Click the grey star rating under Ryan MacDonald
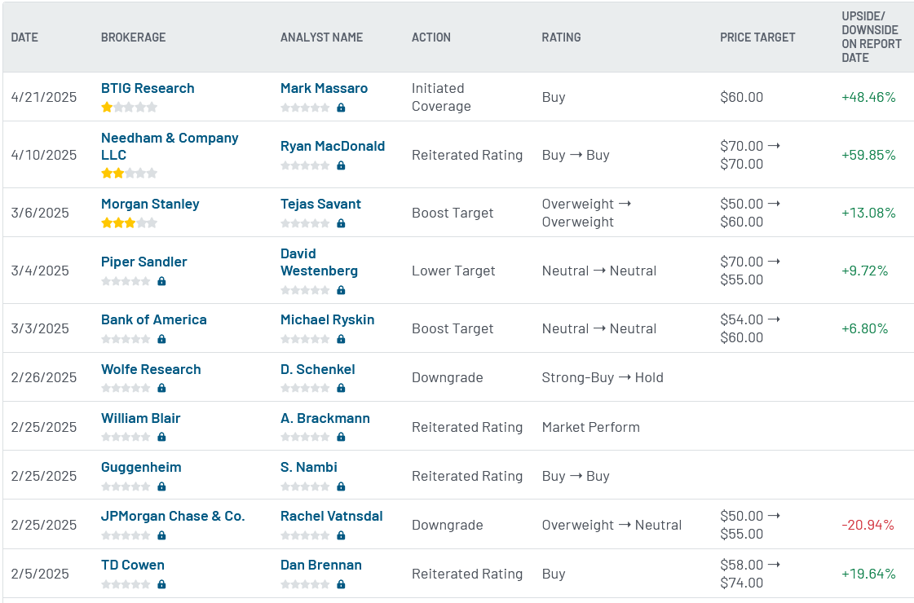Viewport: 914px width, 603px height. (x=306, y=165)
